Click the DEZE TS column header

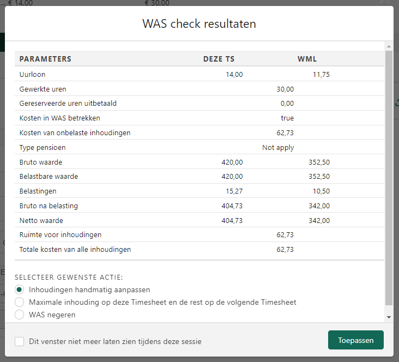pos(219,59)
